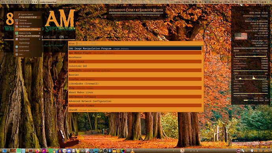This screenshot has height=153, width=272.
Task: Open About Mabox Linux entry
Action: (135, 92)
